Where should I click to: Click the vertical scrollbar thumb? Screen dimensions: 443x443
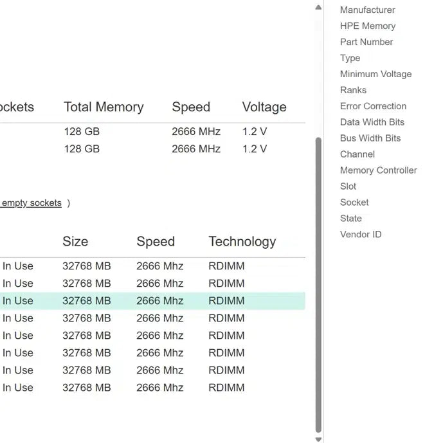(x=318, y=285)
